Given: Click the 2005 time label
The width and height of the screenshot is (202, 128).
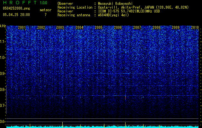Looking at the screenshot, I should tap(99, 27).
